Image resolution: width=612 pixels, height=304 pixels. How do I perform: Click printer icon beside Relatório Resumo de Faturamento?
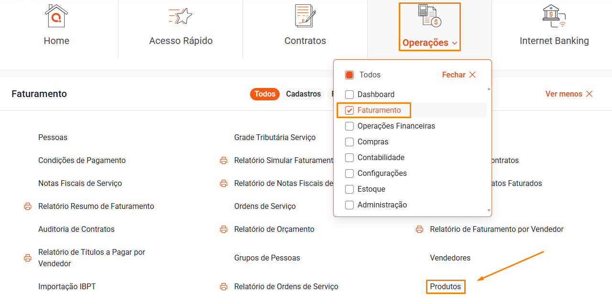click(x=28, y=206)
